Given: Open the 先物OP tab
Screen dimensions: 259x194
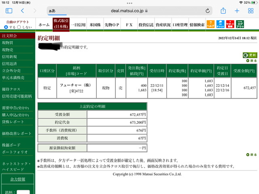Looking at the screenshot, I should coord(112,25).
